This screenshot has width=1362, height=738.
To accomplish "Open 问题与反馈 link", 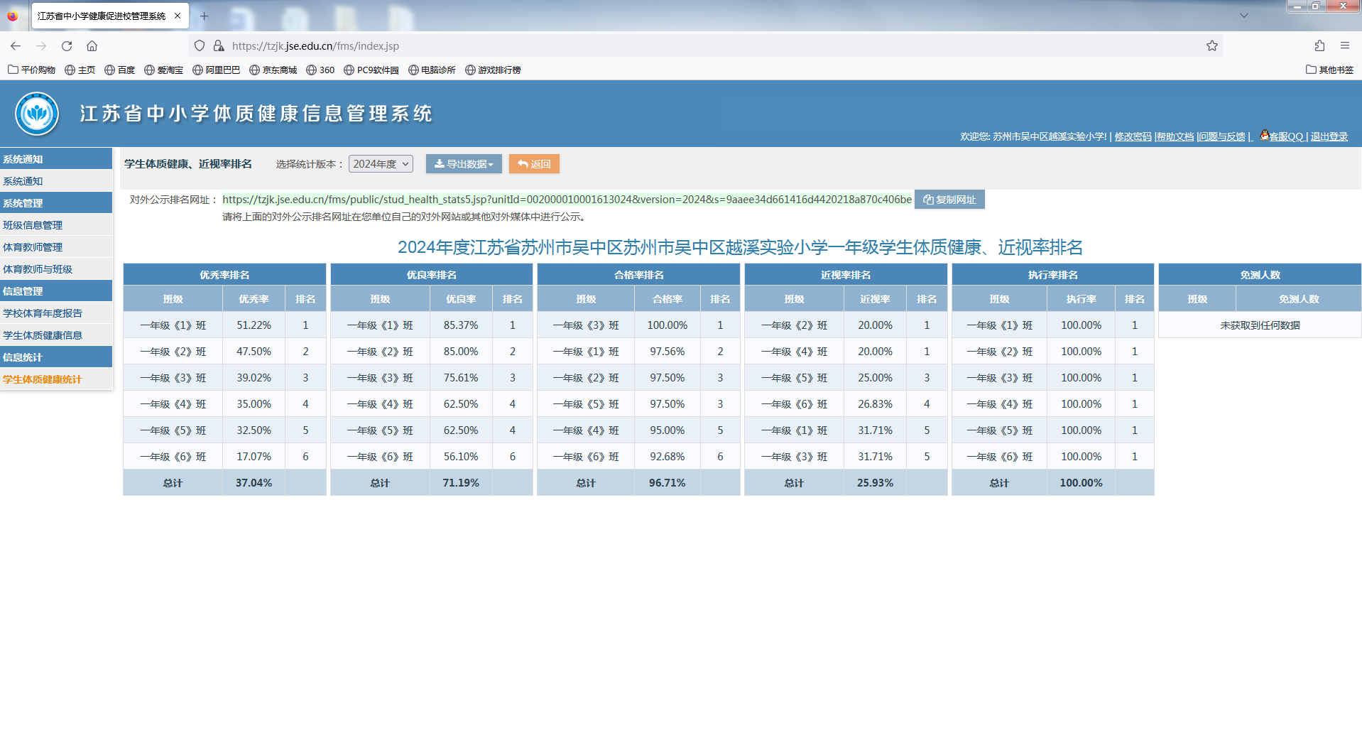I will click(1222, 136).
